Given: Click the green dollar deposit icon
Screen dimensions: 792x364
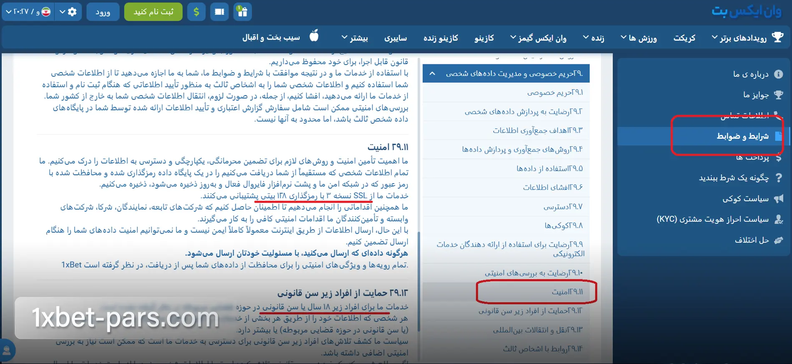Looking at the screenshot, I should tap(196, 12).
